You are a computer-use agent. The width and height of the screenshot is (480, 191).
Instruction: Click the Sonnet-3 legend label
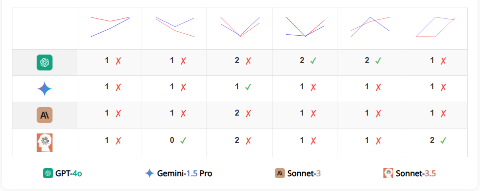(x=304, y=174)
